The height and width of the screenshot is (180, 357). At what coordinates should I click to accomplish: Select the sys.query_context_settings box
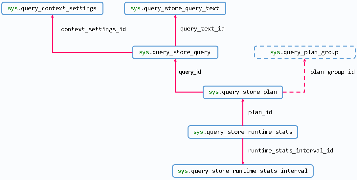(52, 9)
